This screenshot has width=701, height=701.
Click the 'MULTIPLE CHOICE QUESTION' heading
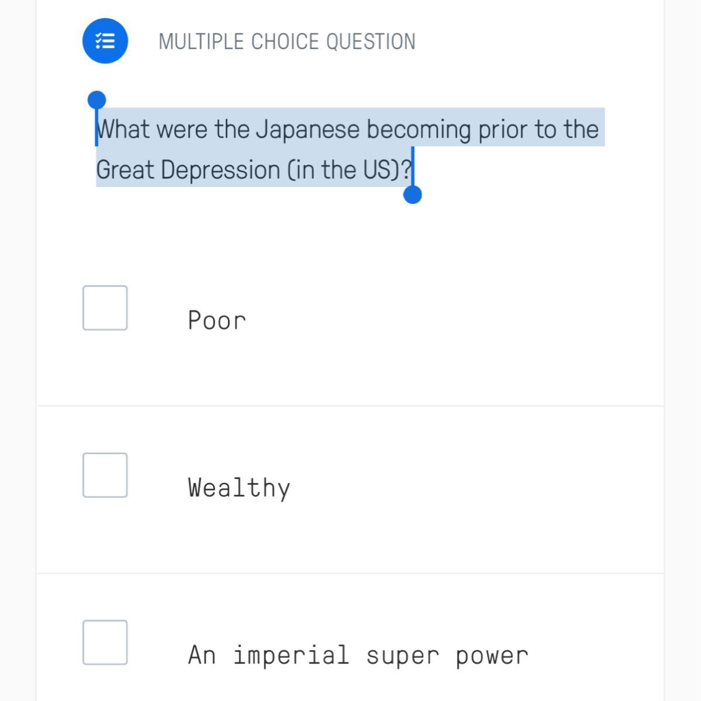pos(287,41)
